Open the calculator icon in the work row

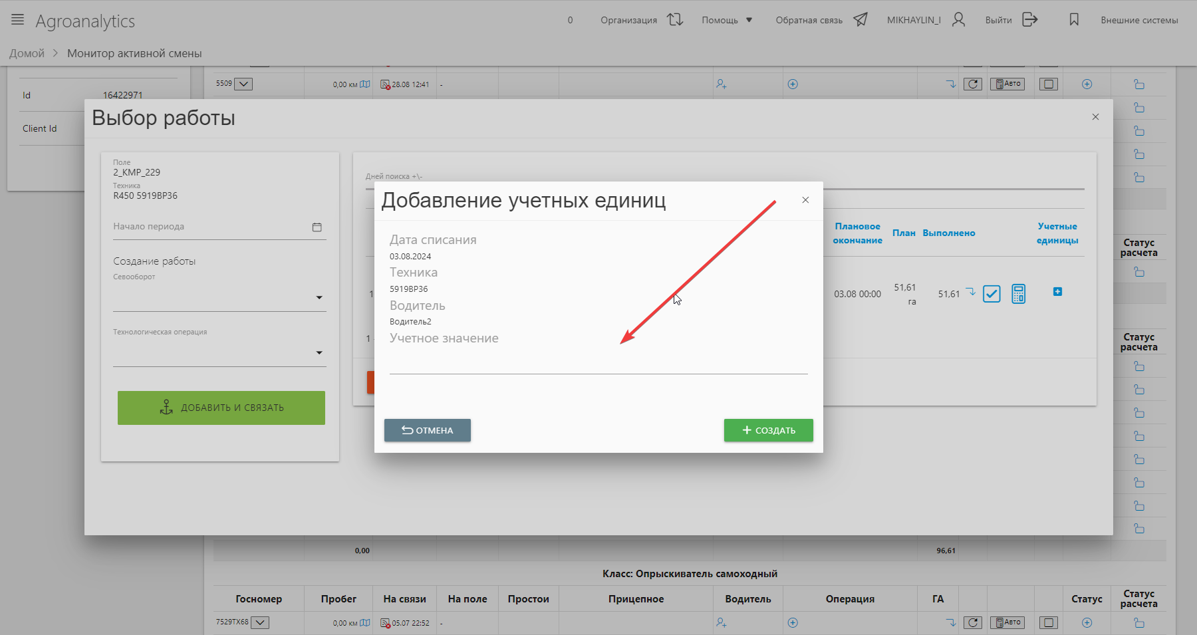(1018, 293)
